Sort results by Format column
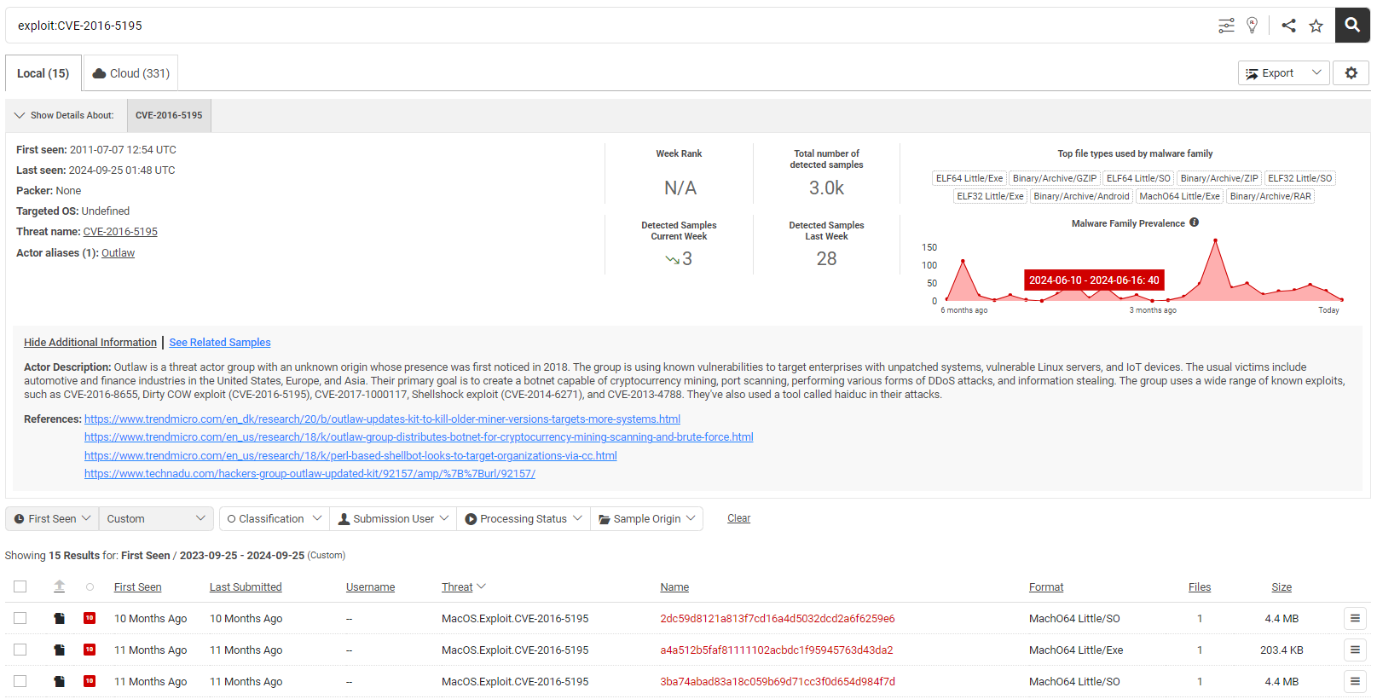Viewport: 1377px width, 699px height. point(1046,586)
